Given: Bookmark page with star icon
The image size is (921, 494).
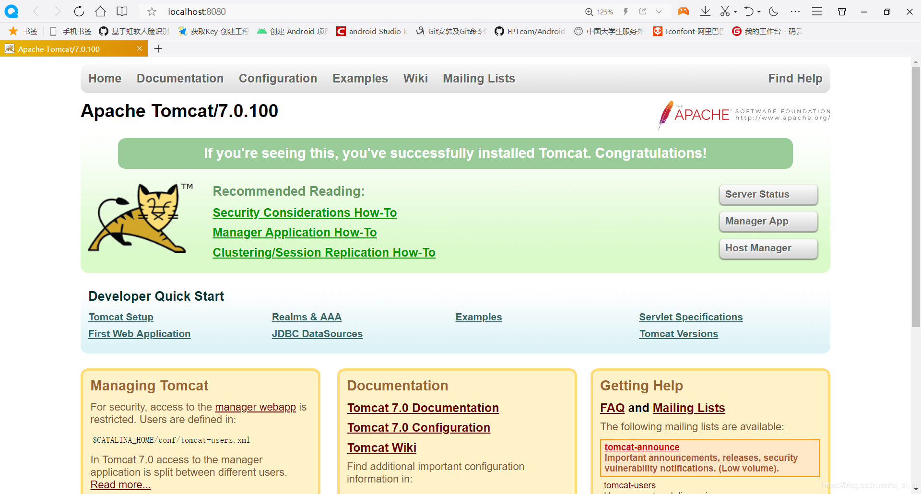Looking at the screenshot, I should (x=152, y=12).
